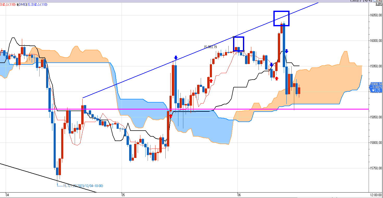The image size is (383, 198).
Task: Click the small marker icon before DMI데드크로스
Action: (17, 4)
